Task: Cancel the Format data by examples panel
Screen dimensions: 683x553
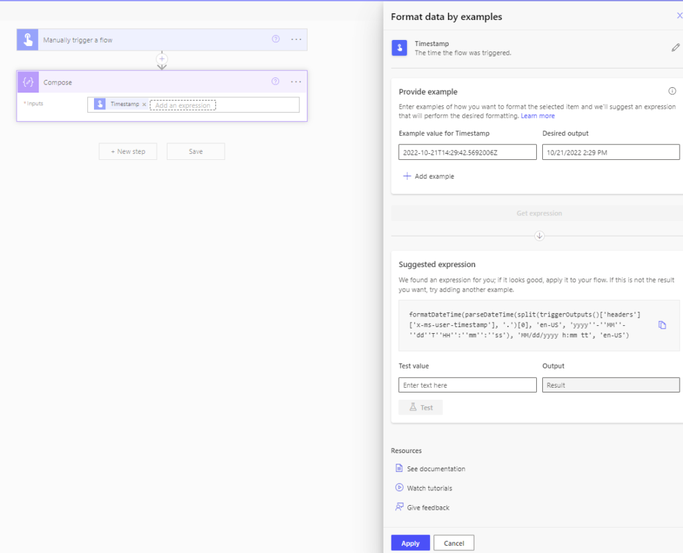Action: [x=454, y=543]
